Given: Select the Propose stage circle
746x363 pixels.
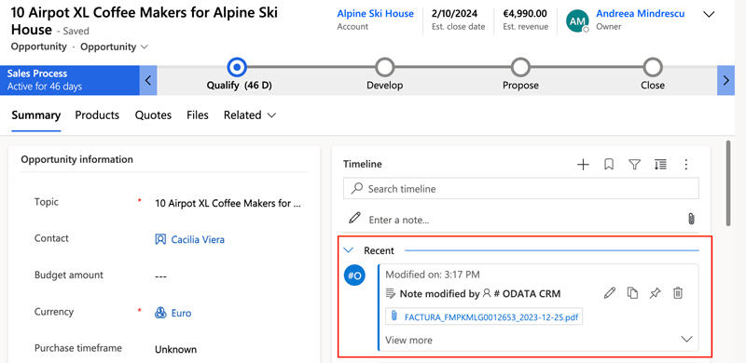Looking at the screenshot, I should click(x=521, y=67).
